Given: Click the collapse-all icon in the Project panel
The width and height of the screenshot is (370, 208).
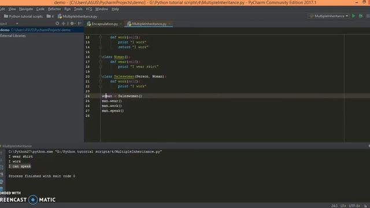Looking at the screenshot, I should pos(64,23).
